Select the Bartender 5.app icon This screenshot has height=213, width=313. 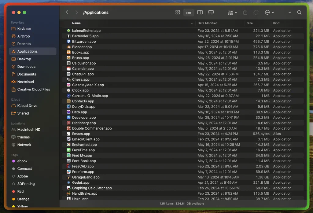coord(68,36)
